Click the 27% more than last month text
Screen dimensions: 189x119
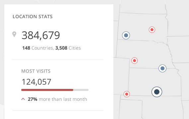pyautogui.click(x=57, y=99)
